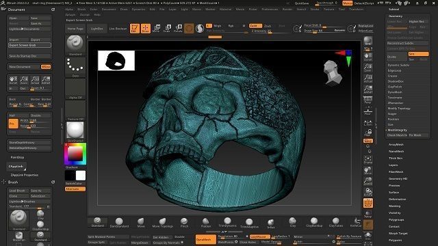The image size is (438, 246).
Task: Click the Home Page button
Action: click(75, 29)
